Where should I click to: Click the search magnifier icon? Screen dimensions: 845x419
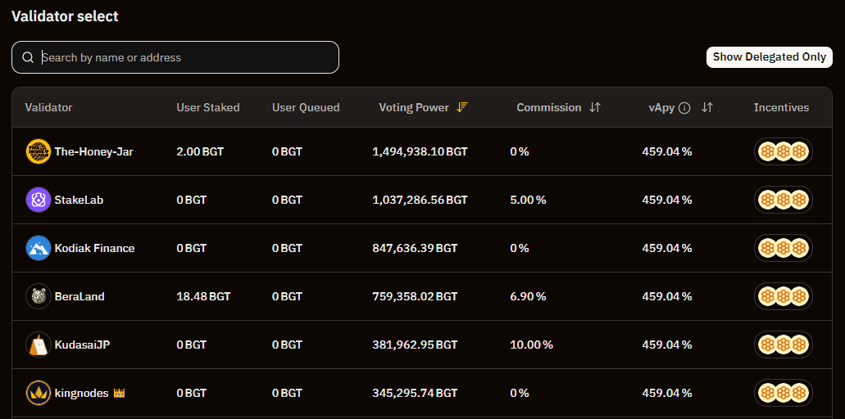pyautogui.click(x=28, y=57)
